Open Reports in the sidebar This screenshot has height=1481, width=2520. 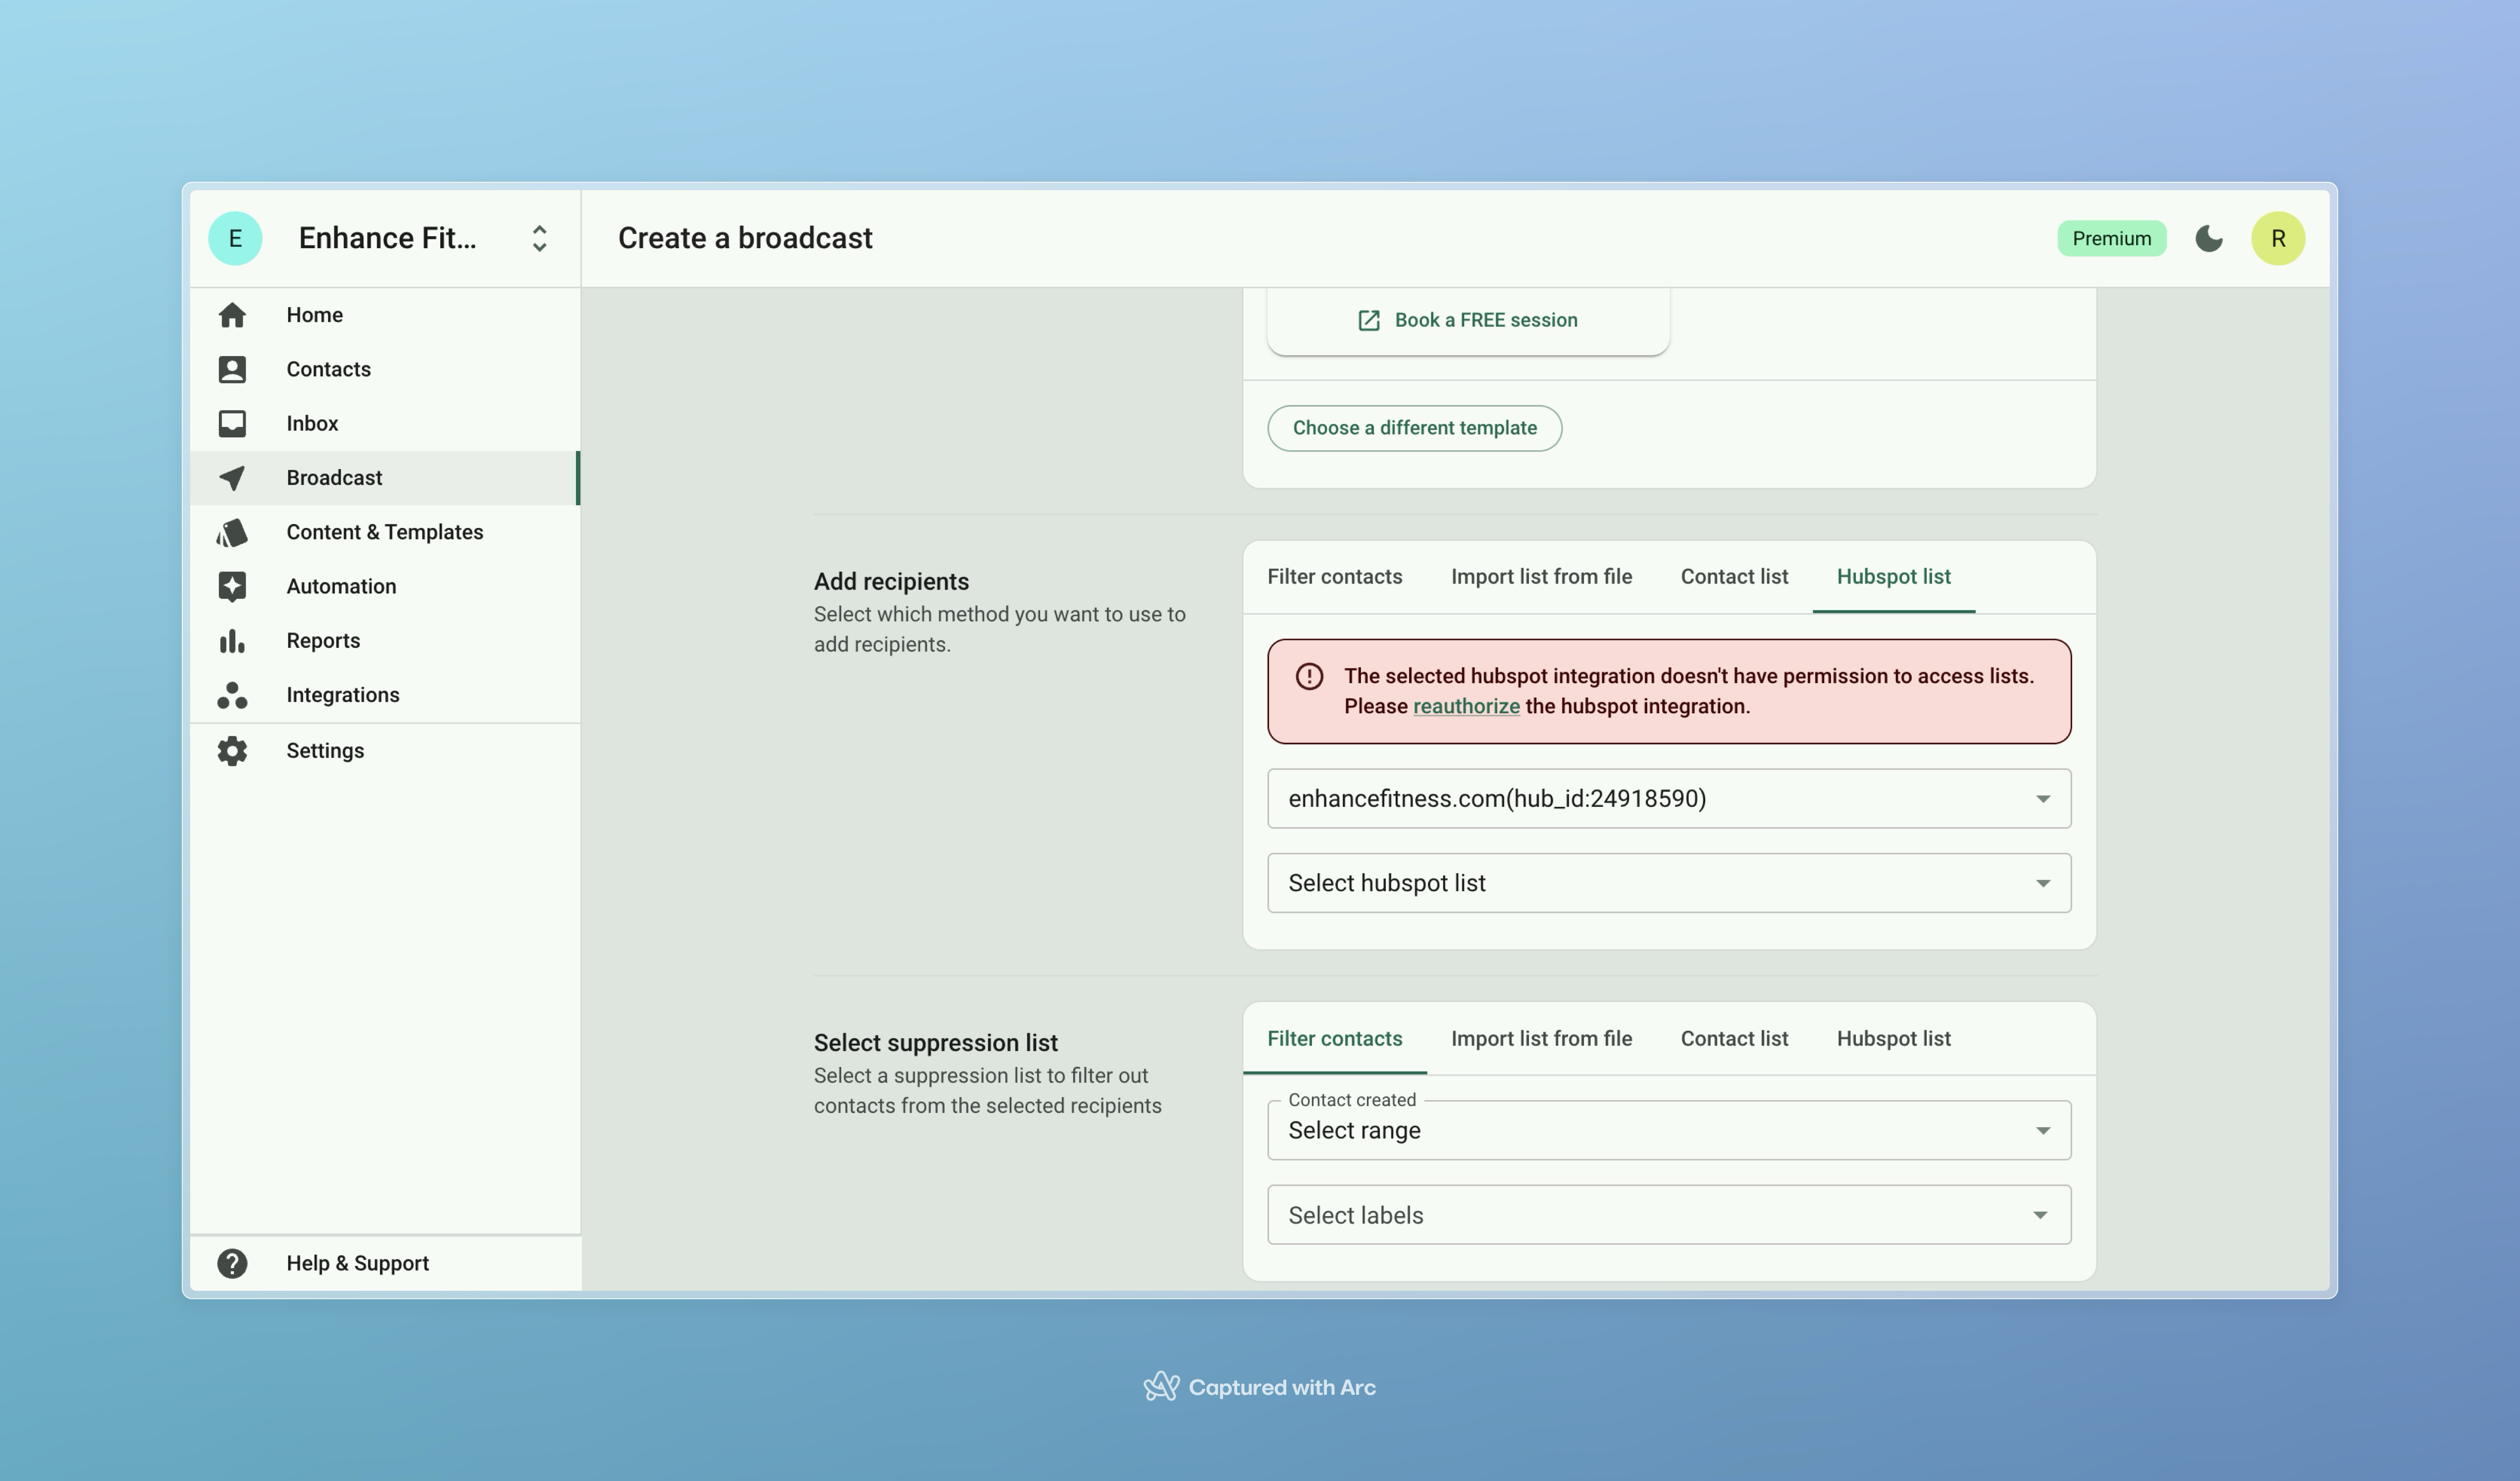pos(385,641)
